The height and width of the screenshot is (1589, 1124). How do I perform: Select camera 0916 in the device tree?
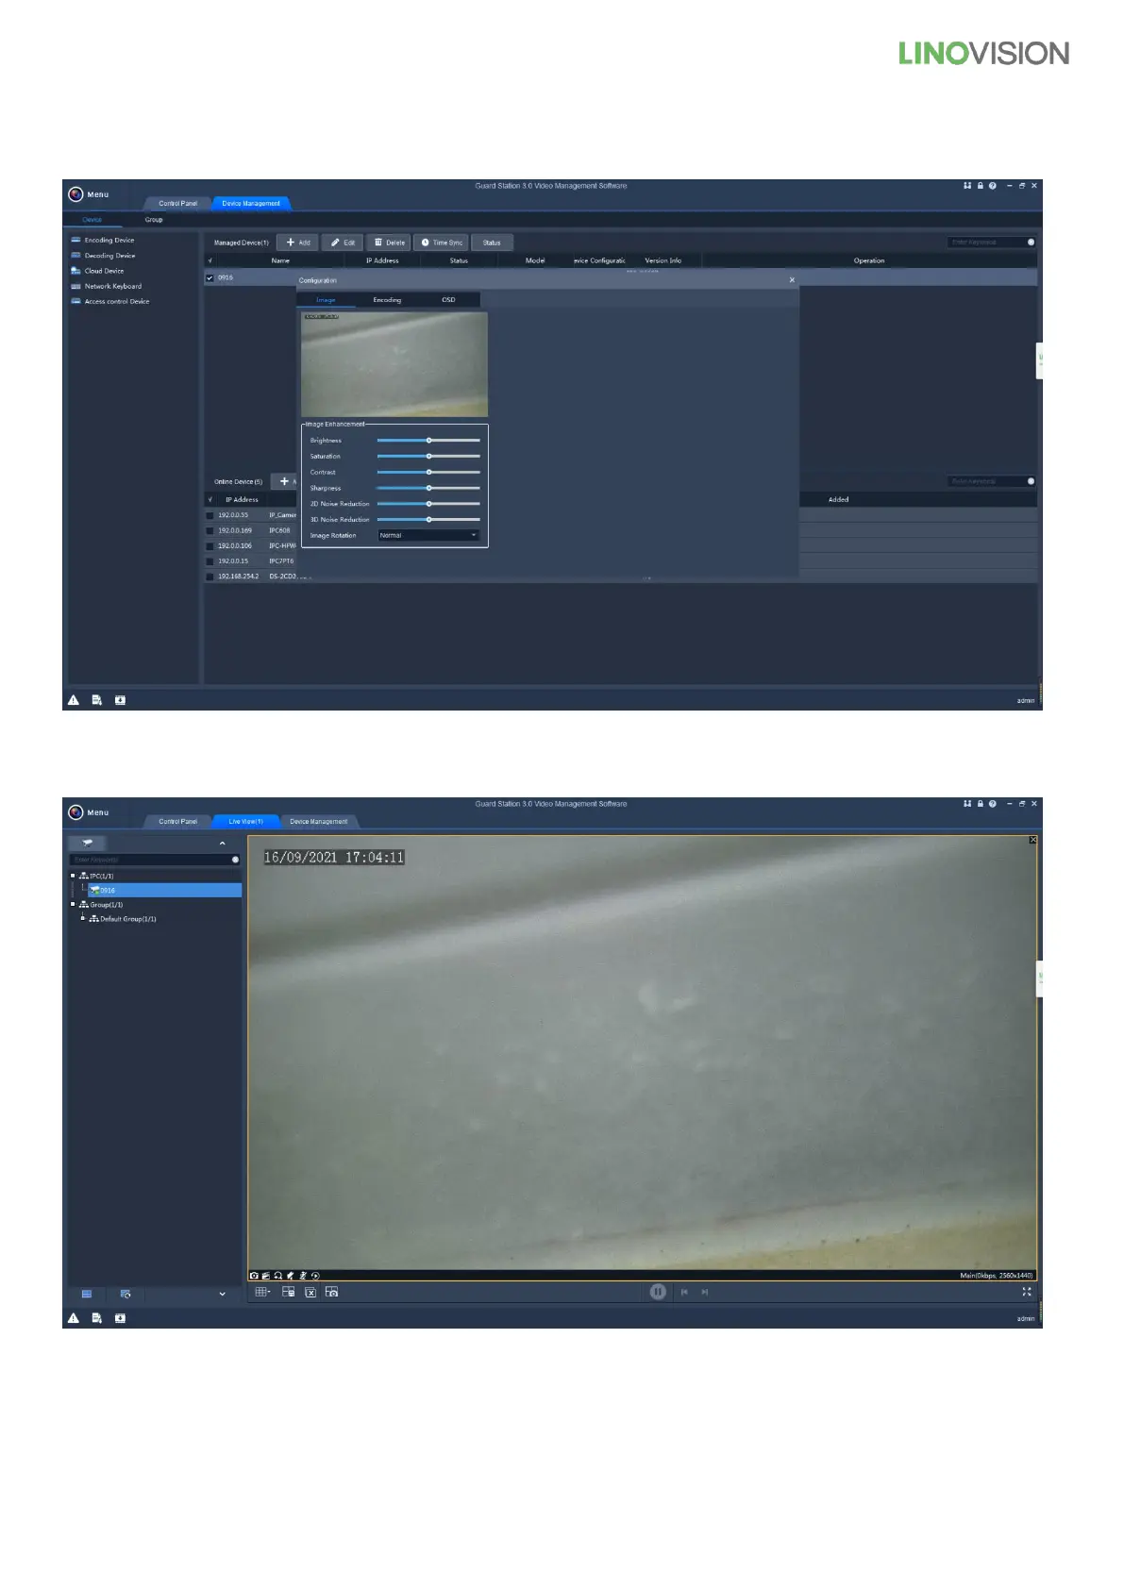[162, 890]
